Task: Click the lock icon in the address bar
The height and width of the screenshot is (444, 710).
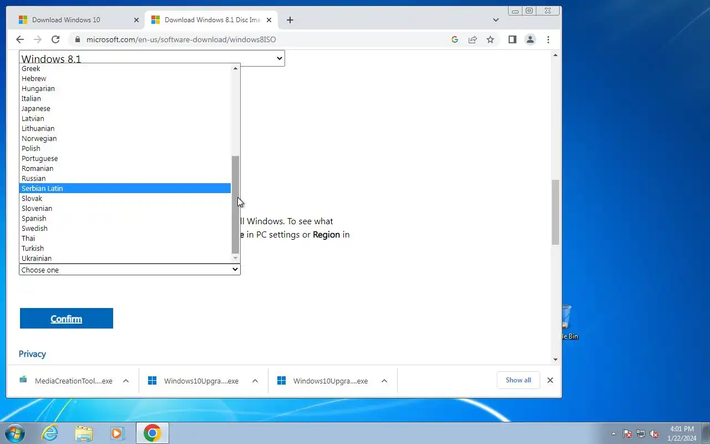Action: (x=77, y=39)
